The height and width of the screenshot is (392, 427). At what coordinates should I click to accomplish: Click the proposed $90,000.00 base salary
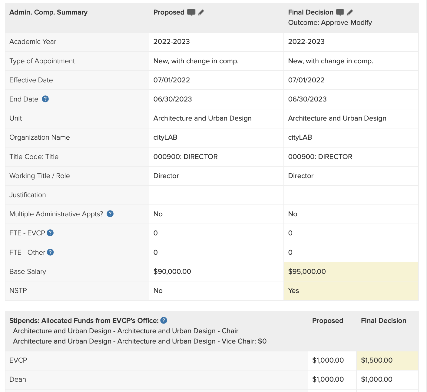point(172,271)
